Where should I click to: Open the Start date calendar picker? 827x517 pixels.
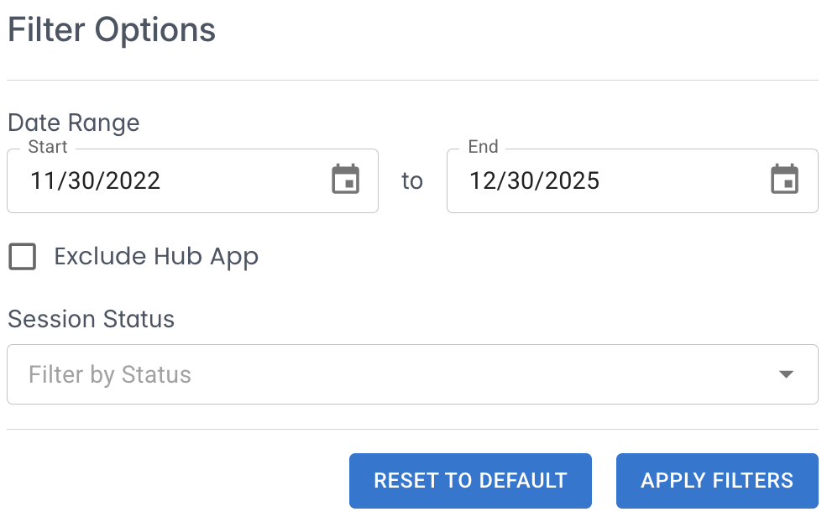[345, 180]
